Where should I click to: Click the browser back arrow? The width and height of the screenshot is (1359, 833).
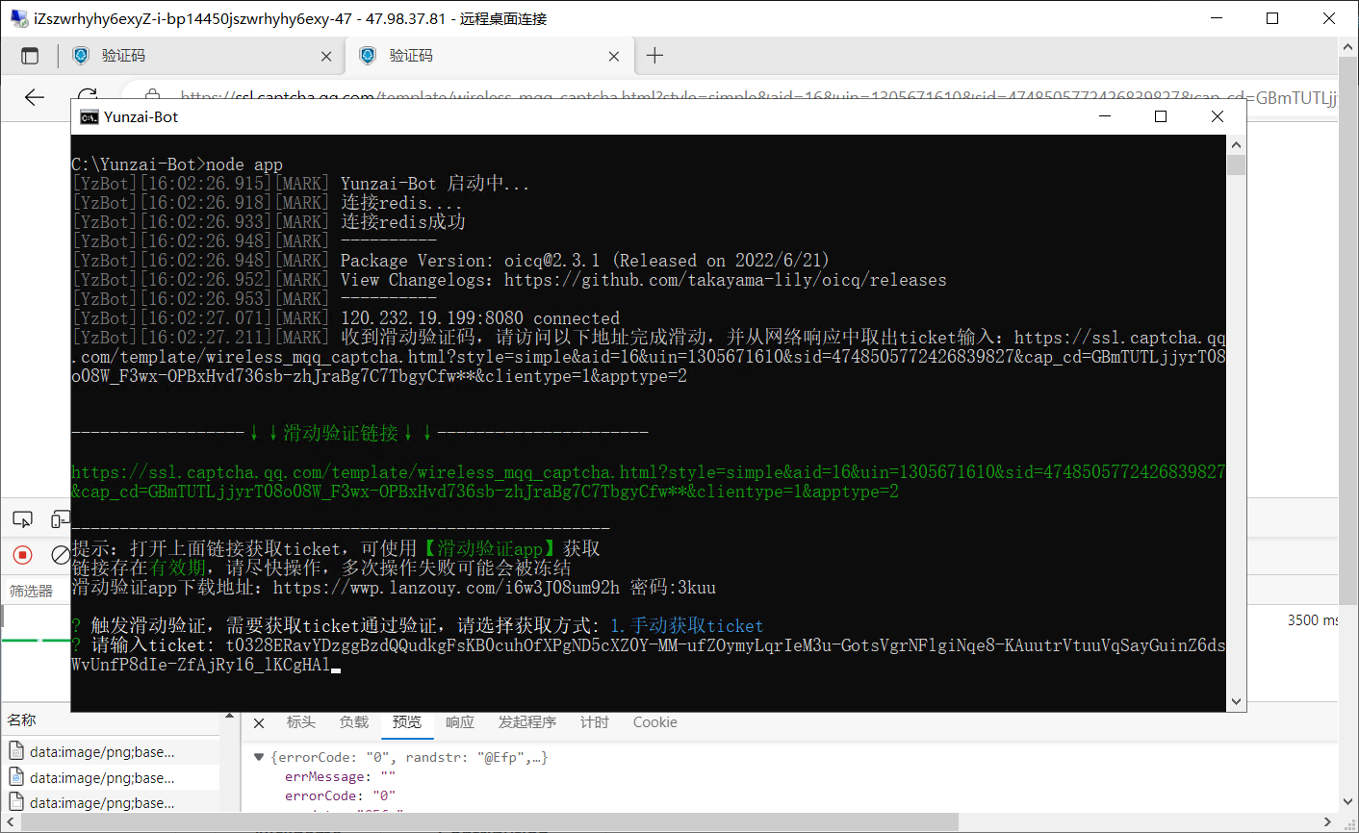[x=35, y=97]
